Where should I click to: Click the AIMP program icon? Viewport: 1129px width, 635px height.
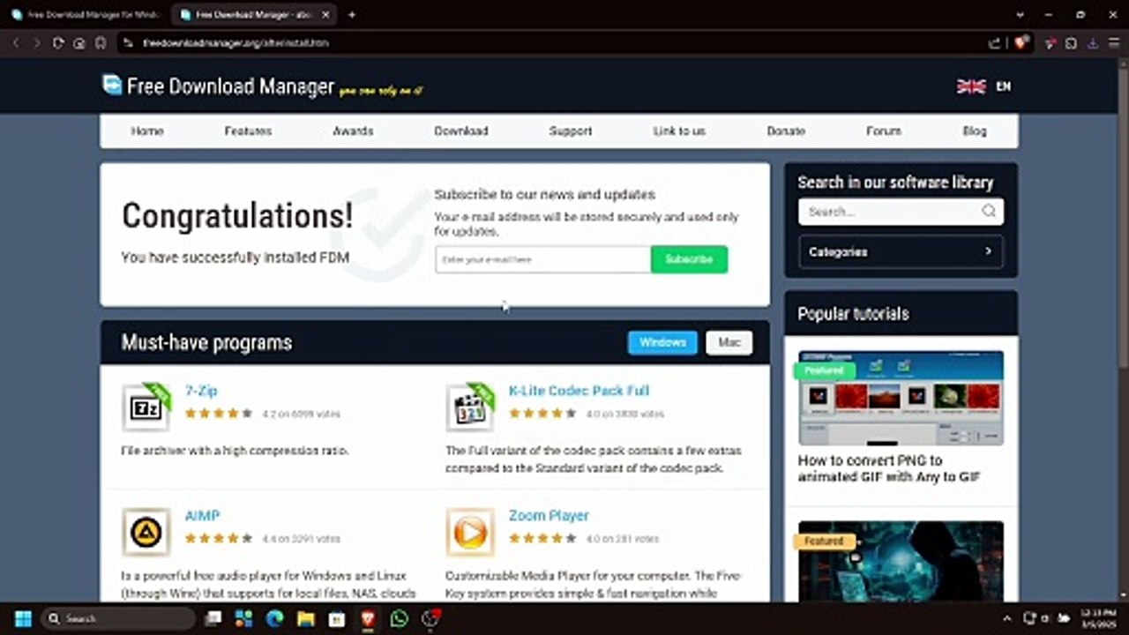tap(146, 532)
